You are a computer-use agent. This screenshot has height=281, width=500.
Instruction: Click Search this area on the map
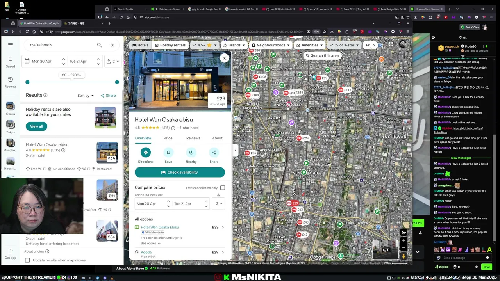coord(322,55)
